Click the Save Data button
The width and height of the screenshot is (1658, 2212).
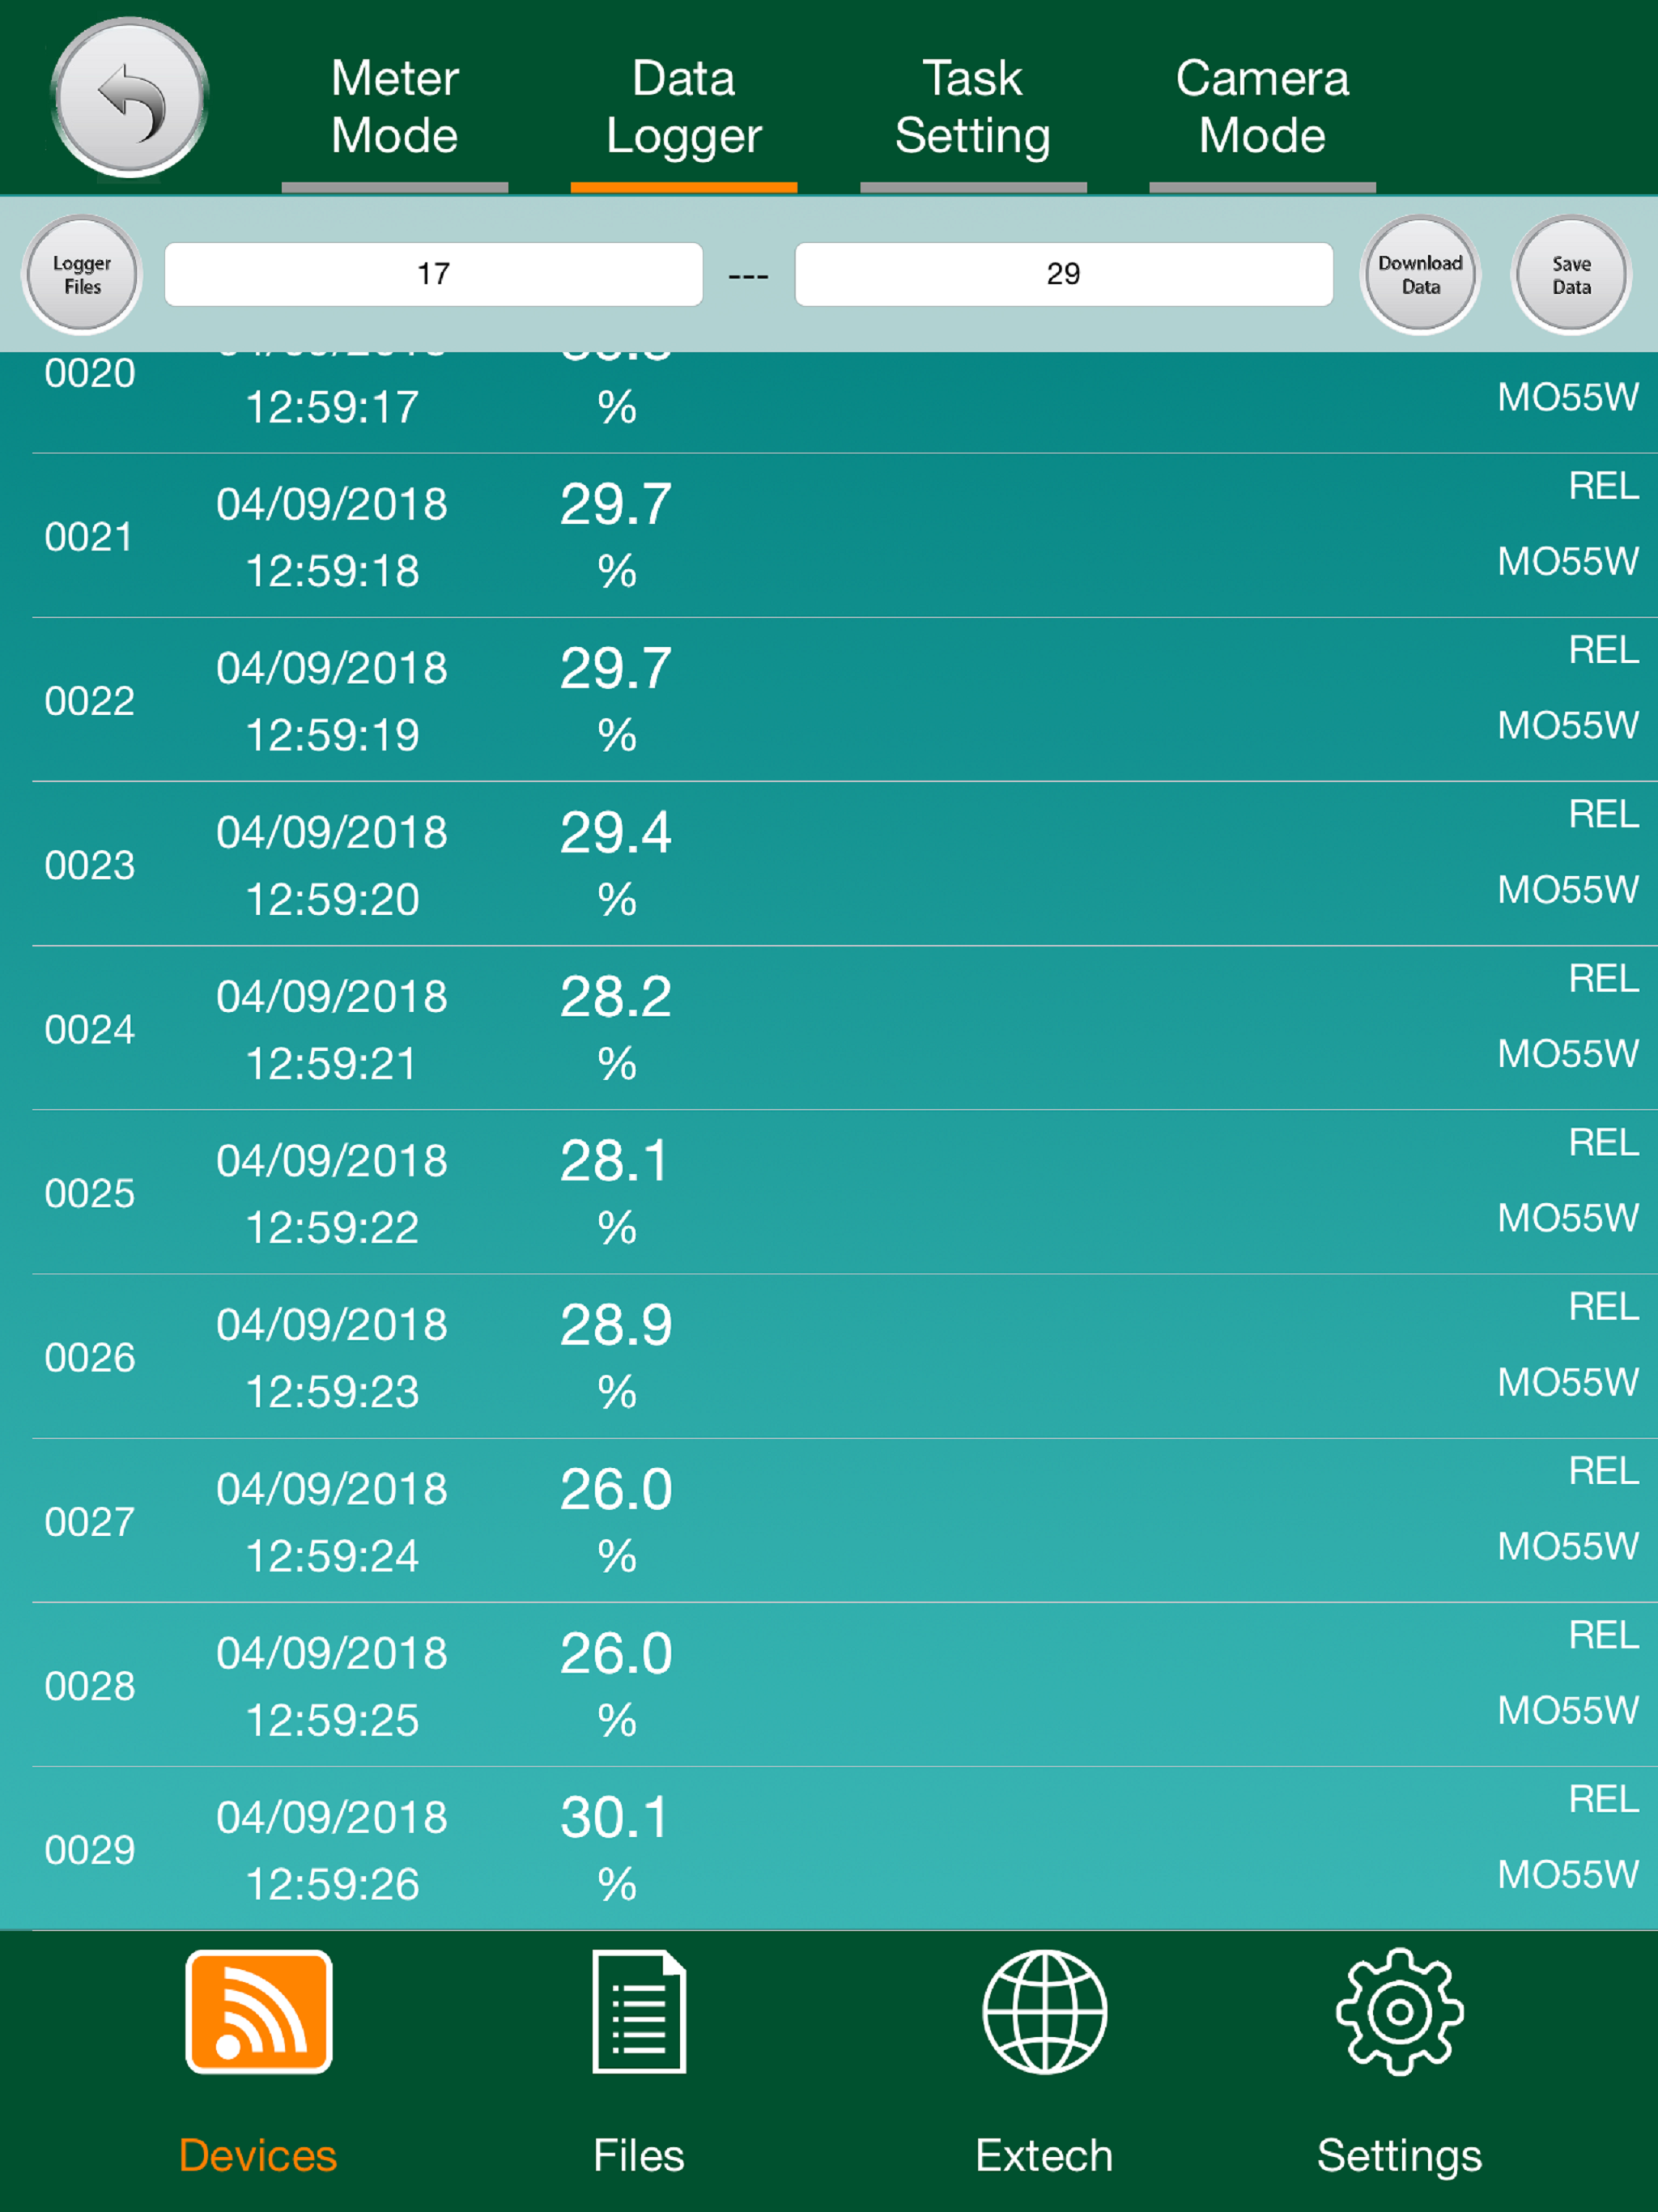pyautogui.click(x=1571, y=274)
